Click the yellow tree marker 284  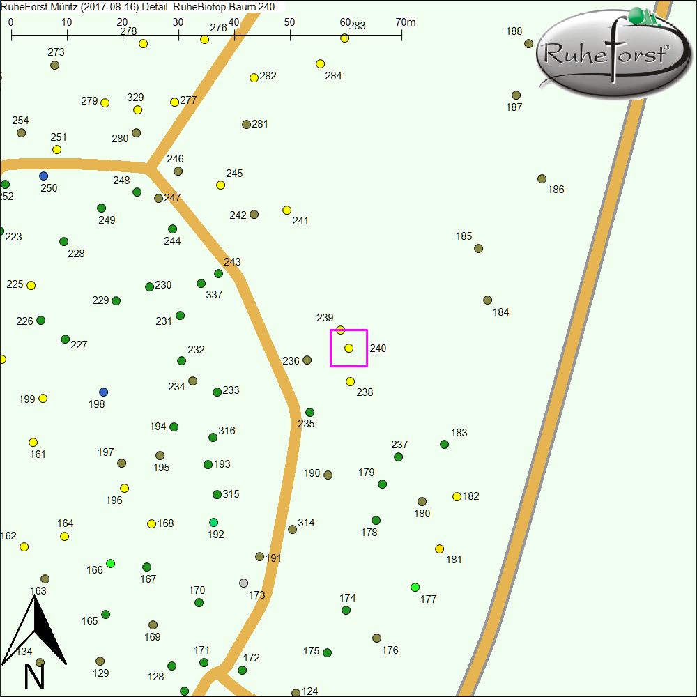[x=321, y=63]
